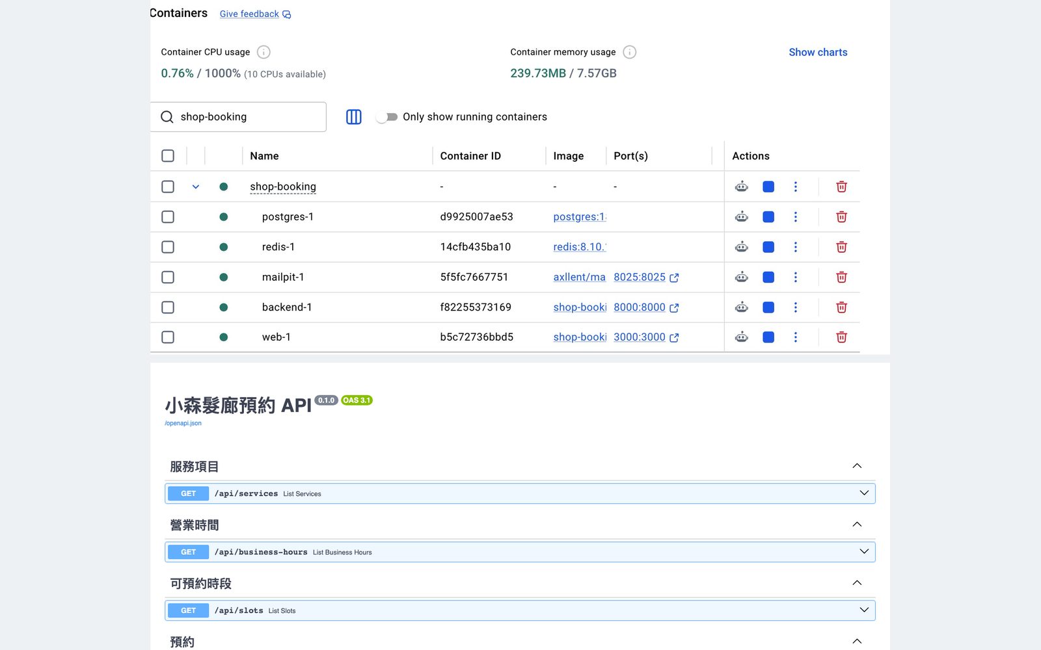Image resolution: width=1041 pixels, height=650 pixels.
Task: Click the container search field
Action: [x=239, y=117]
